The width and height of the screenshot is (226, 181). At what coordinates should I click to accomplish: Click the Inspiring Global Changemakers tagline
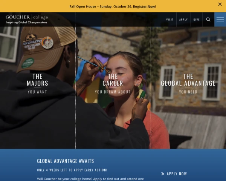point(27,22)
